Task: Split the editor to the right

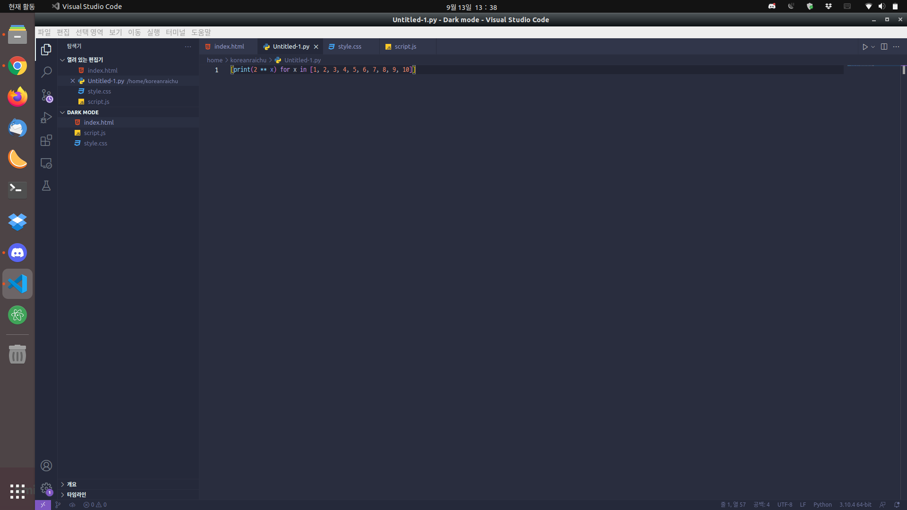Action: pyautogui.click(x=884, y=47)
